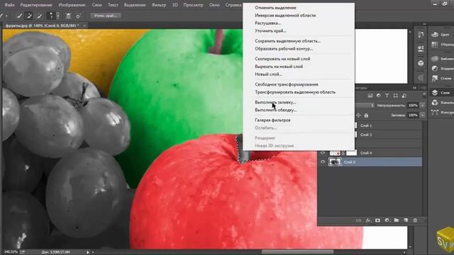Create new adjustment layer icon
This screenshot has height=255, width=454.
pos(387,220)
